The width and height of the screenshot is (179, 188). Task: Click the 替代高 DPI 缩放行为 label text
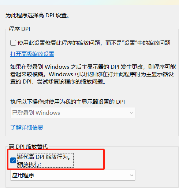tap(44, 157)
